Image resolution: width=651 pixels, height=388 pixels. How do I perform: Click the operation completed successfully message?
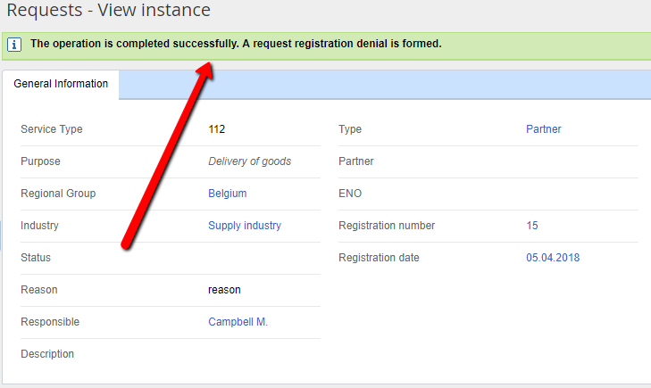pyautogui.click(x=236, y=44)
